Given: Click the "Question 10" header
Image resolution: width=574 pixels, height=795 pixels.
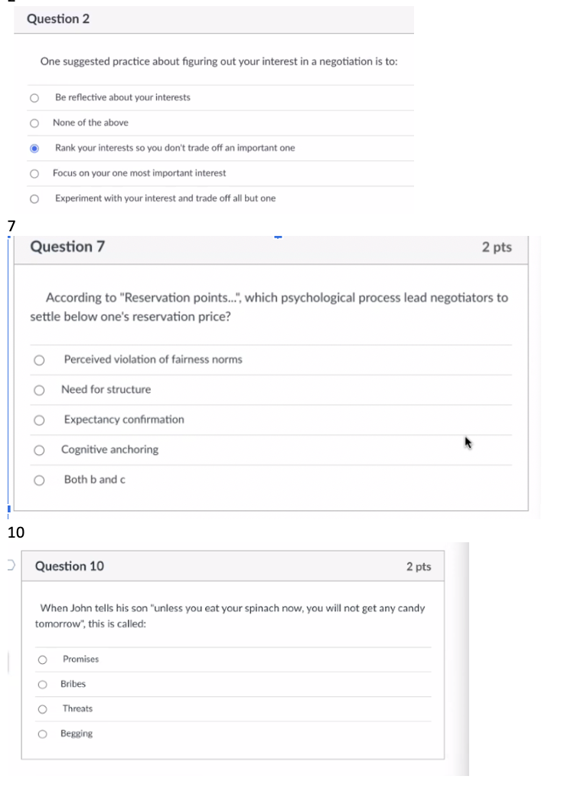Looking at the screenshot, I should pos(70,566).
